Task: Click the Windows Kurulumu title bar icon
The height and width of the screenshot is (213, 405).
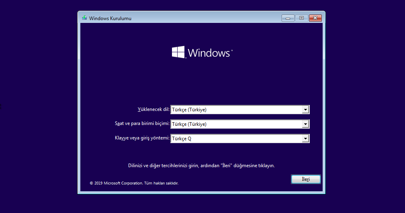Action: (x=84, y=18)
